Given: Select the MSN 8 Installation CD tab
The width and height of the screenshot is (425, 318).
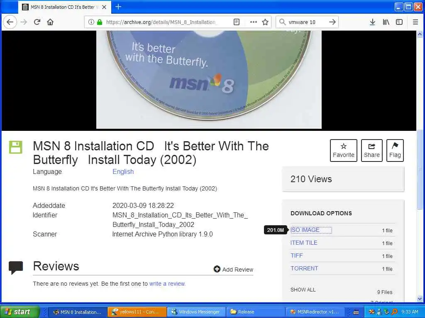Looking at the screenshot, I should (65, 7).
